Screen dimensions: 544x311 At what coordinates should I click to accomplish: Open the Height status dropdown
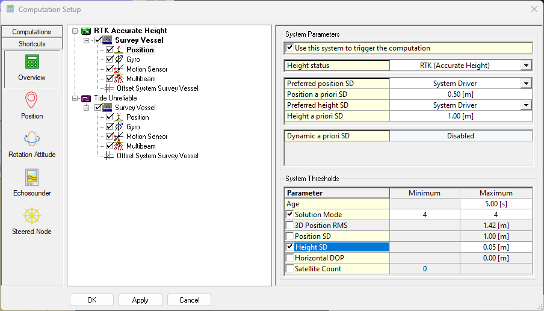[x=526, y=66]
